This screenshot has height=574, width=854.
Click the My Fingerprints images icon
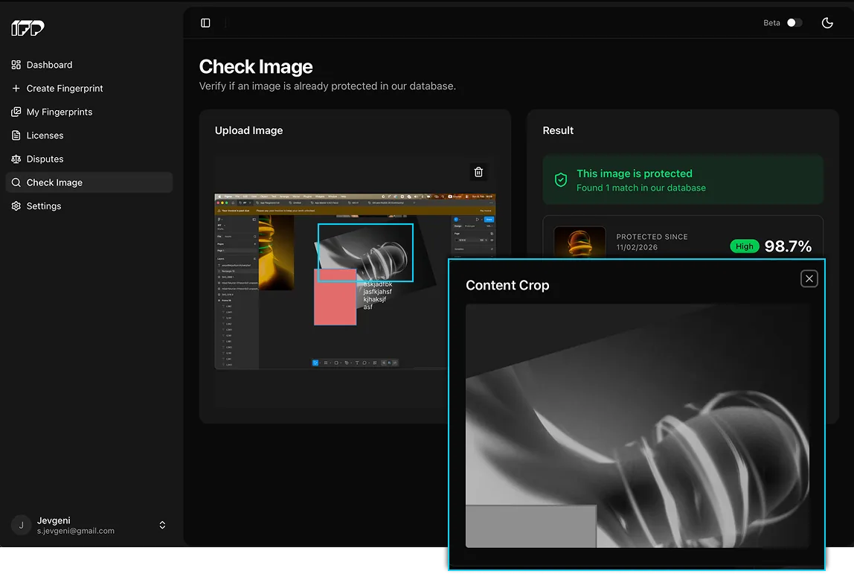click(16, 112)
